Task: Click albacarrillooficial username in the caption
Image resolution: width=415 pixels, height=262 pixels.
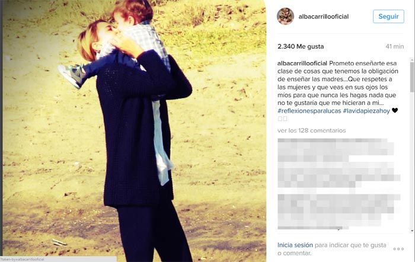Action: pos(302,63)
